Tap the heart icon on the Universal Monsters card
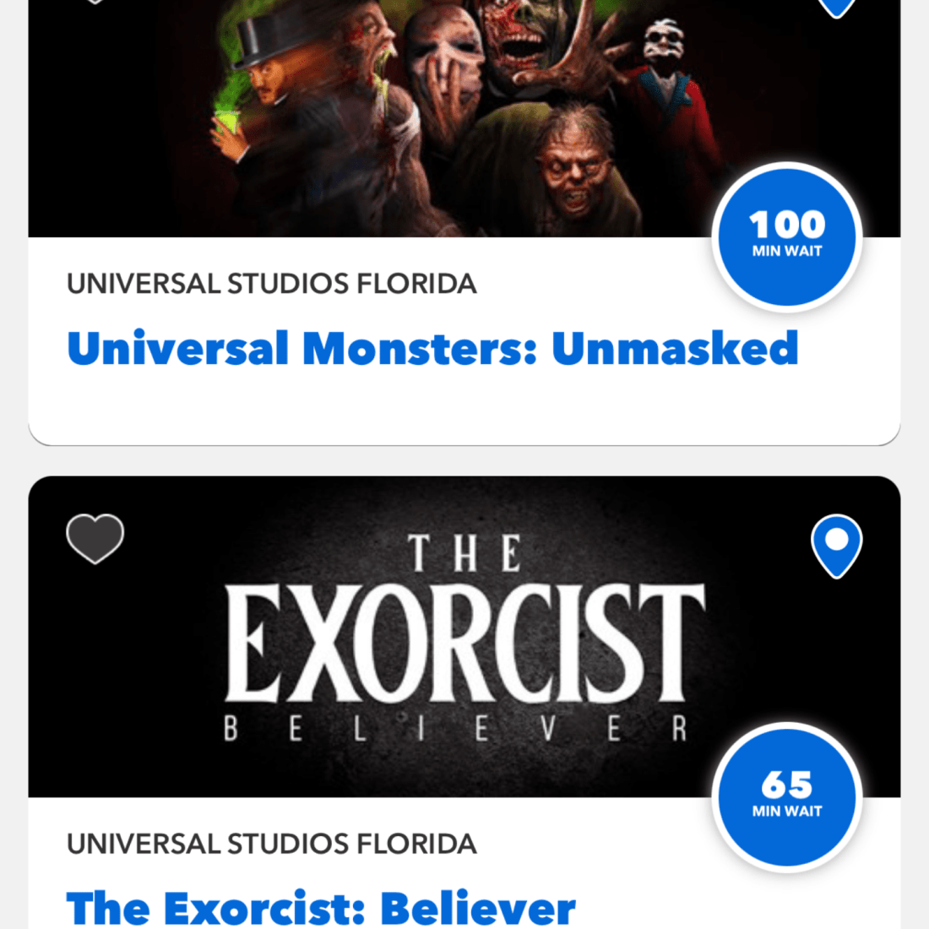 pos(95,4)
